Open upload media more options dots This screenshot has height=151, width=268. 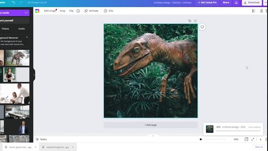point(26,13)
